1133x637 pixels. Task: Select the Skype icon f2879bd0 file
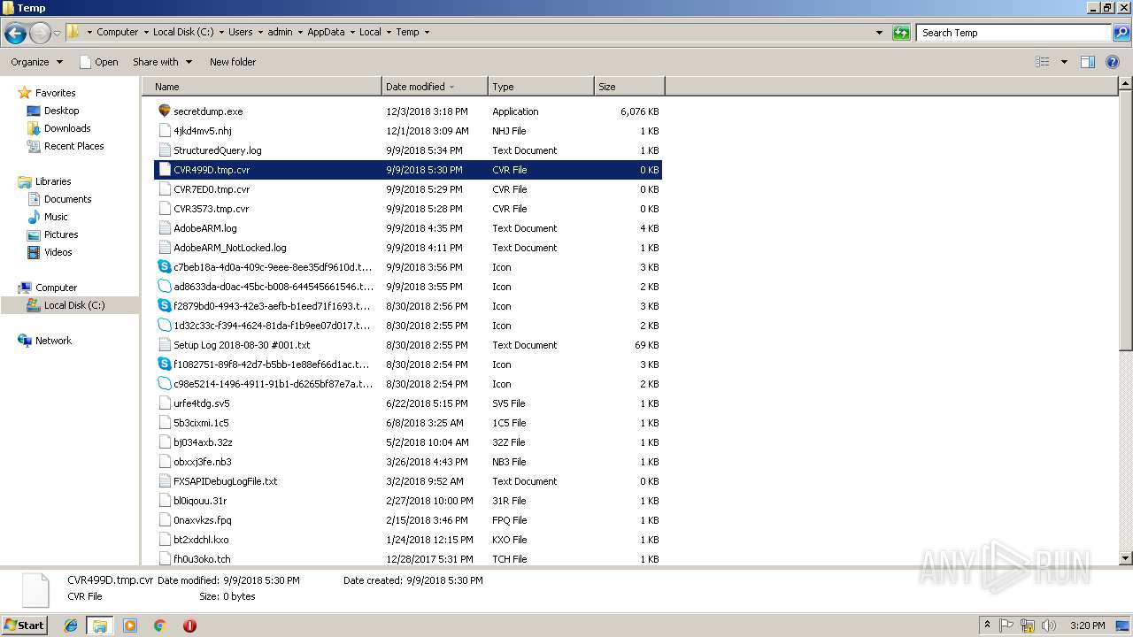pyautogui.click(x=164, y=306)
